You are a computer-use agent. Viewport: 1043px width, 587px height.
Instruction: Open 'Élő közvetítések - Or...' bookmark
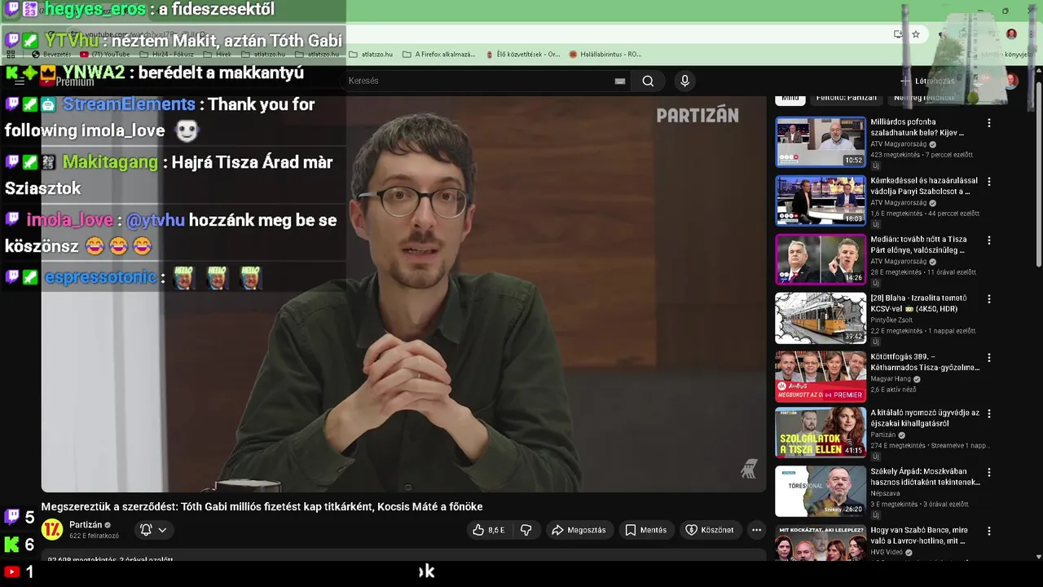522,55
